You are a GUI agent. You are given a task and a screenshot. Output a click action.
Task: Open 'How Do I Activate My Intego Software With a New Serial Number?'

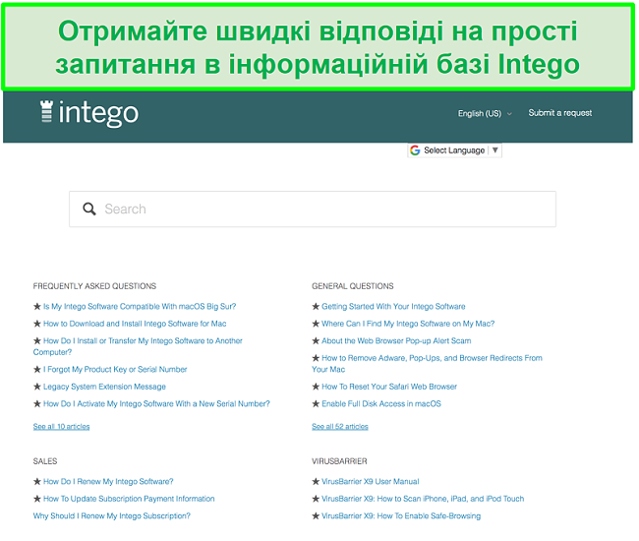coord(156,403)
